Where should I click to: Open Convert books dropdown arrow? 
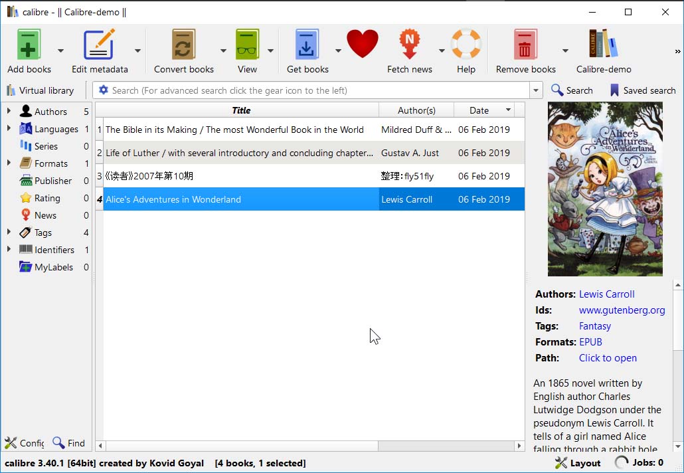(223, 50)
